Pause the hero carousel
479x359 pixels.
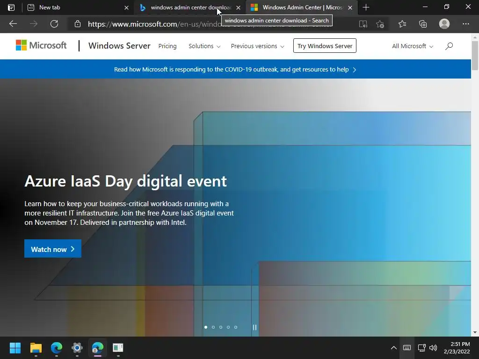coord(254,327)
